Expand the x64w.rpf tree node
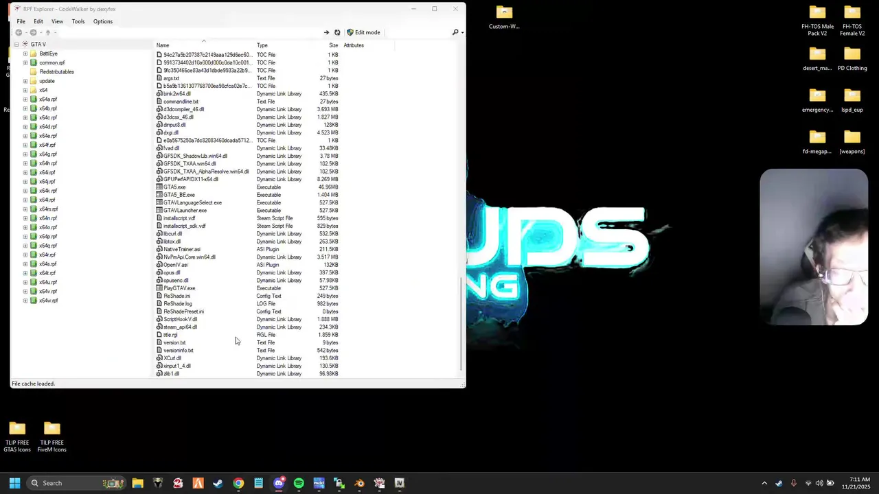This screenshot has height=494, width=879. (25, 301)
